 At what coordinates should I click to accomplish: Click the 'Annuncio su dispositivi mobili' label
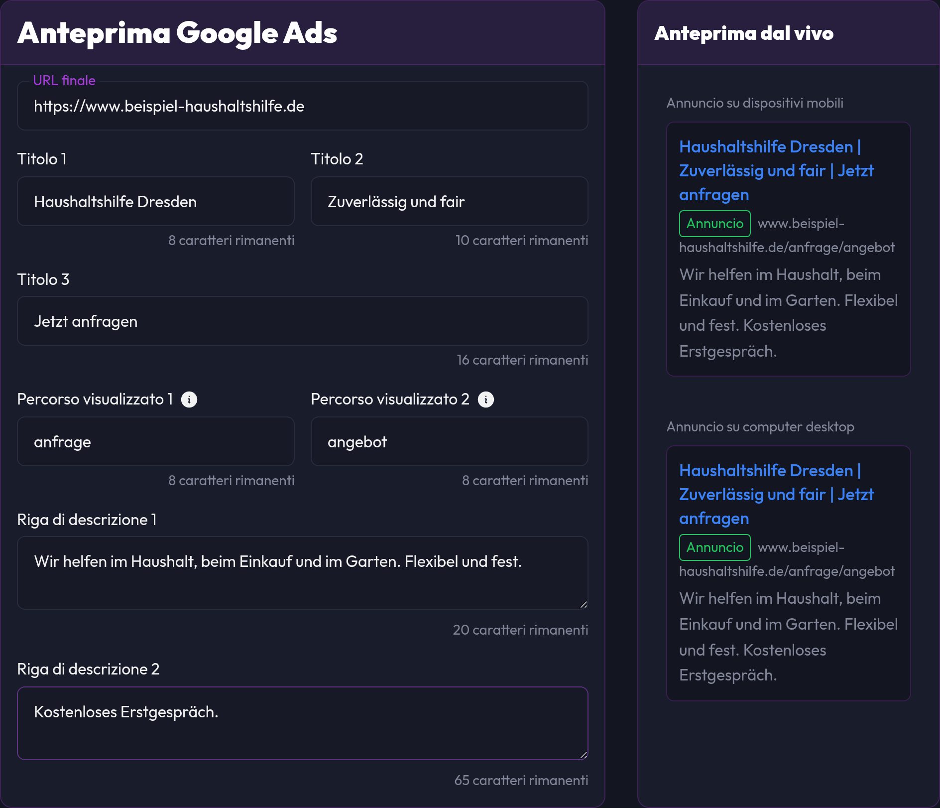(x=755, y=103)
